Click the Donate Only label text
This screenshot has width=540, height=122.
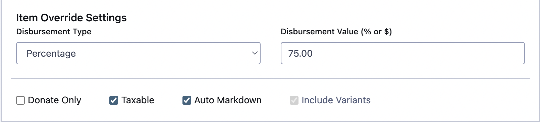54,100
